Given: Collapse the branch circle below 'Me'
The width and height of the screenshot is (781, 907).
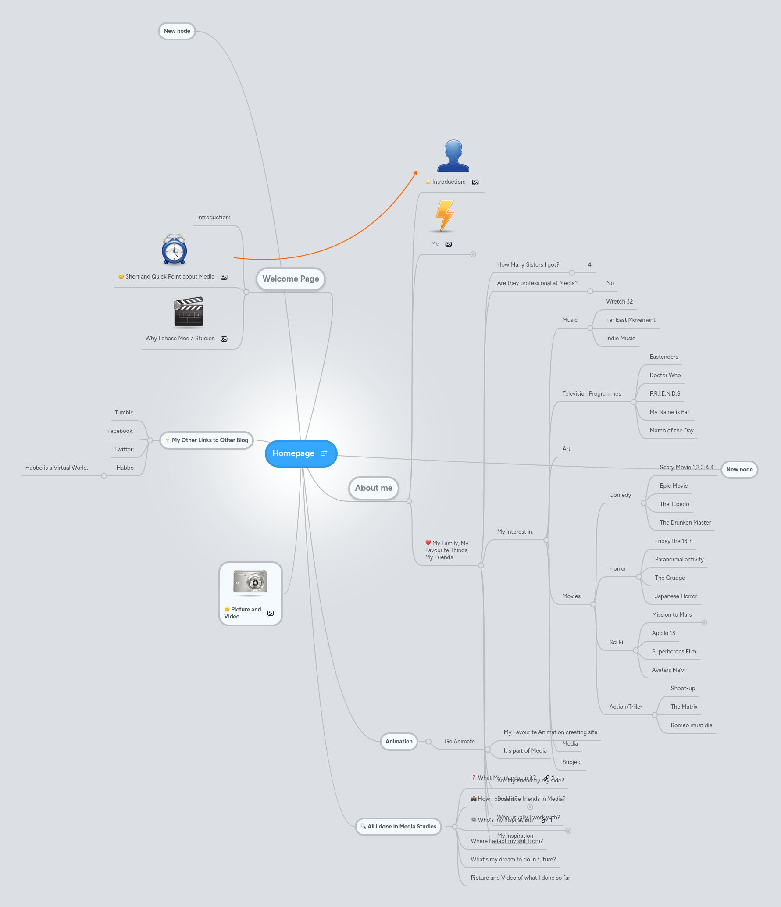Looking at the screenshot, I should (x=473, y=254).
